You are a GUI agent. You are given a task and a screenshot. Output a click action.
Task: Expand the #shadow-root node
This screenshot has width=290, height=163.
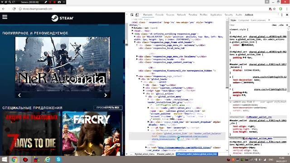pyautogui.click(x=132, y=28)
